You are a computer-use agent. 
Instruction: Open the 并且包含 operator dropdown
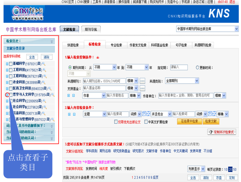(x=161, y=114)
